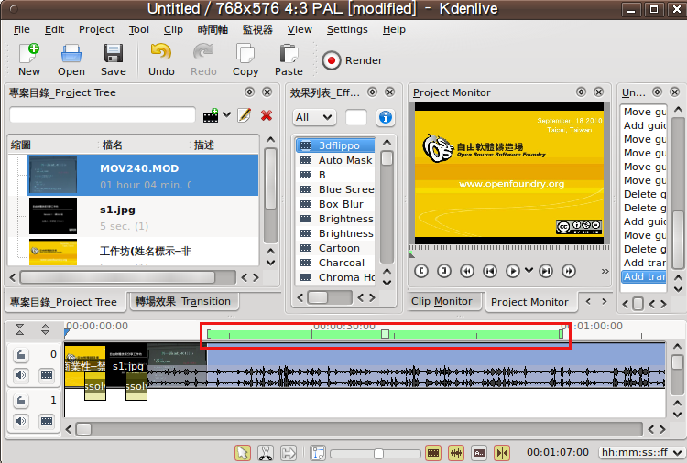Click the rewind button in Project Monitor
This screenshot has height=463, width=687.
tap(467, 271)
